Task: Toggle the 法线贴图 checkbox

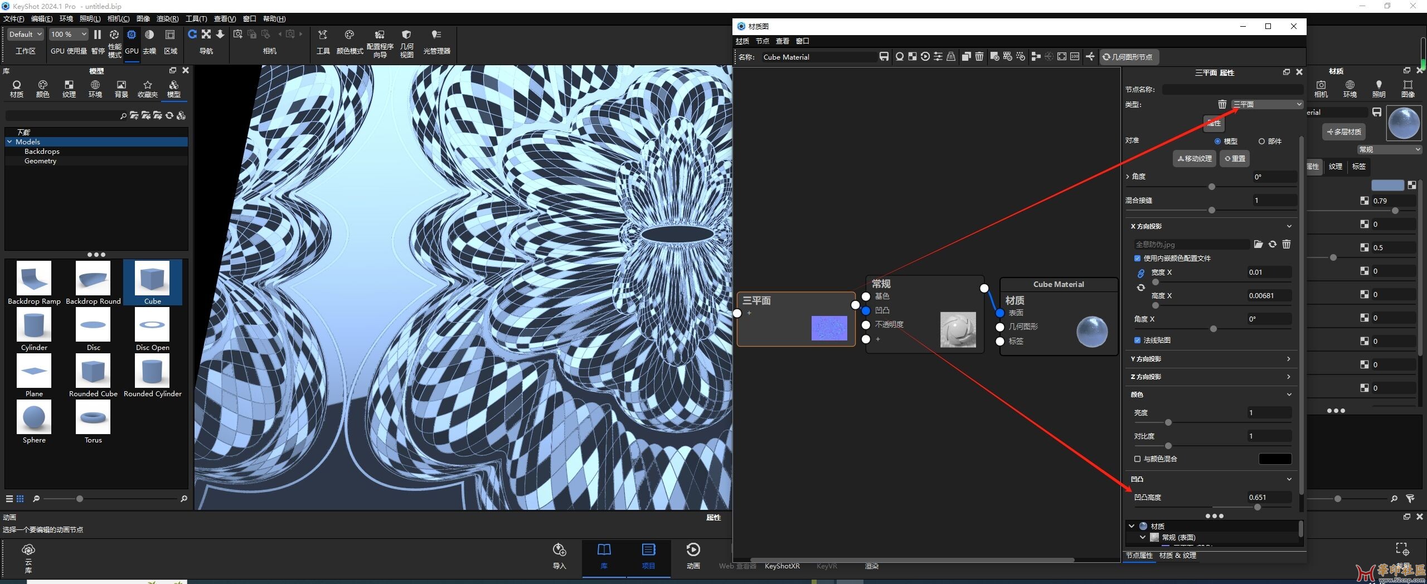Action: click(1137, 340)
